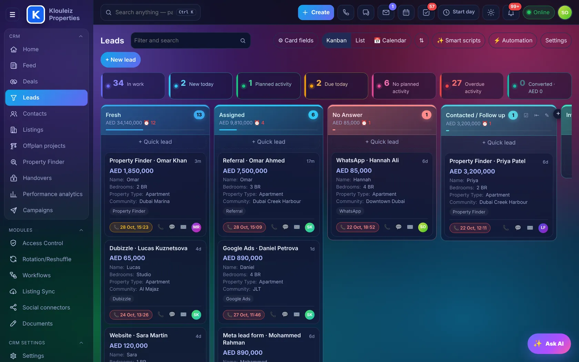
Task: Open the calendar icon in top bar
Action: coord(406,12)
